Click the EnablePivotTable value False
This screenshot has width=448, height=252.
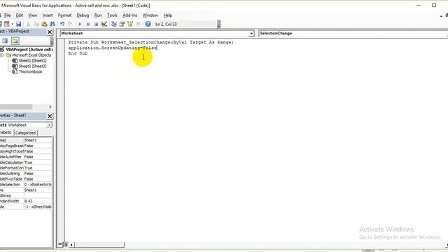(x=38, y=179)
